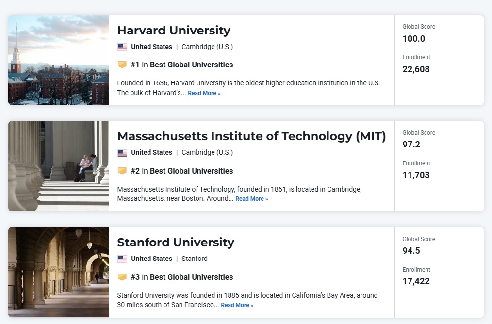The width and height of the screenshot is (492, 324).
Task: Open the Harvard University campus photo
Action: 59,60
